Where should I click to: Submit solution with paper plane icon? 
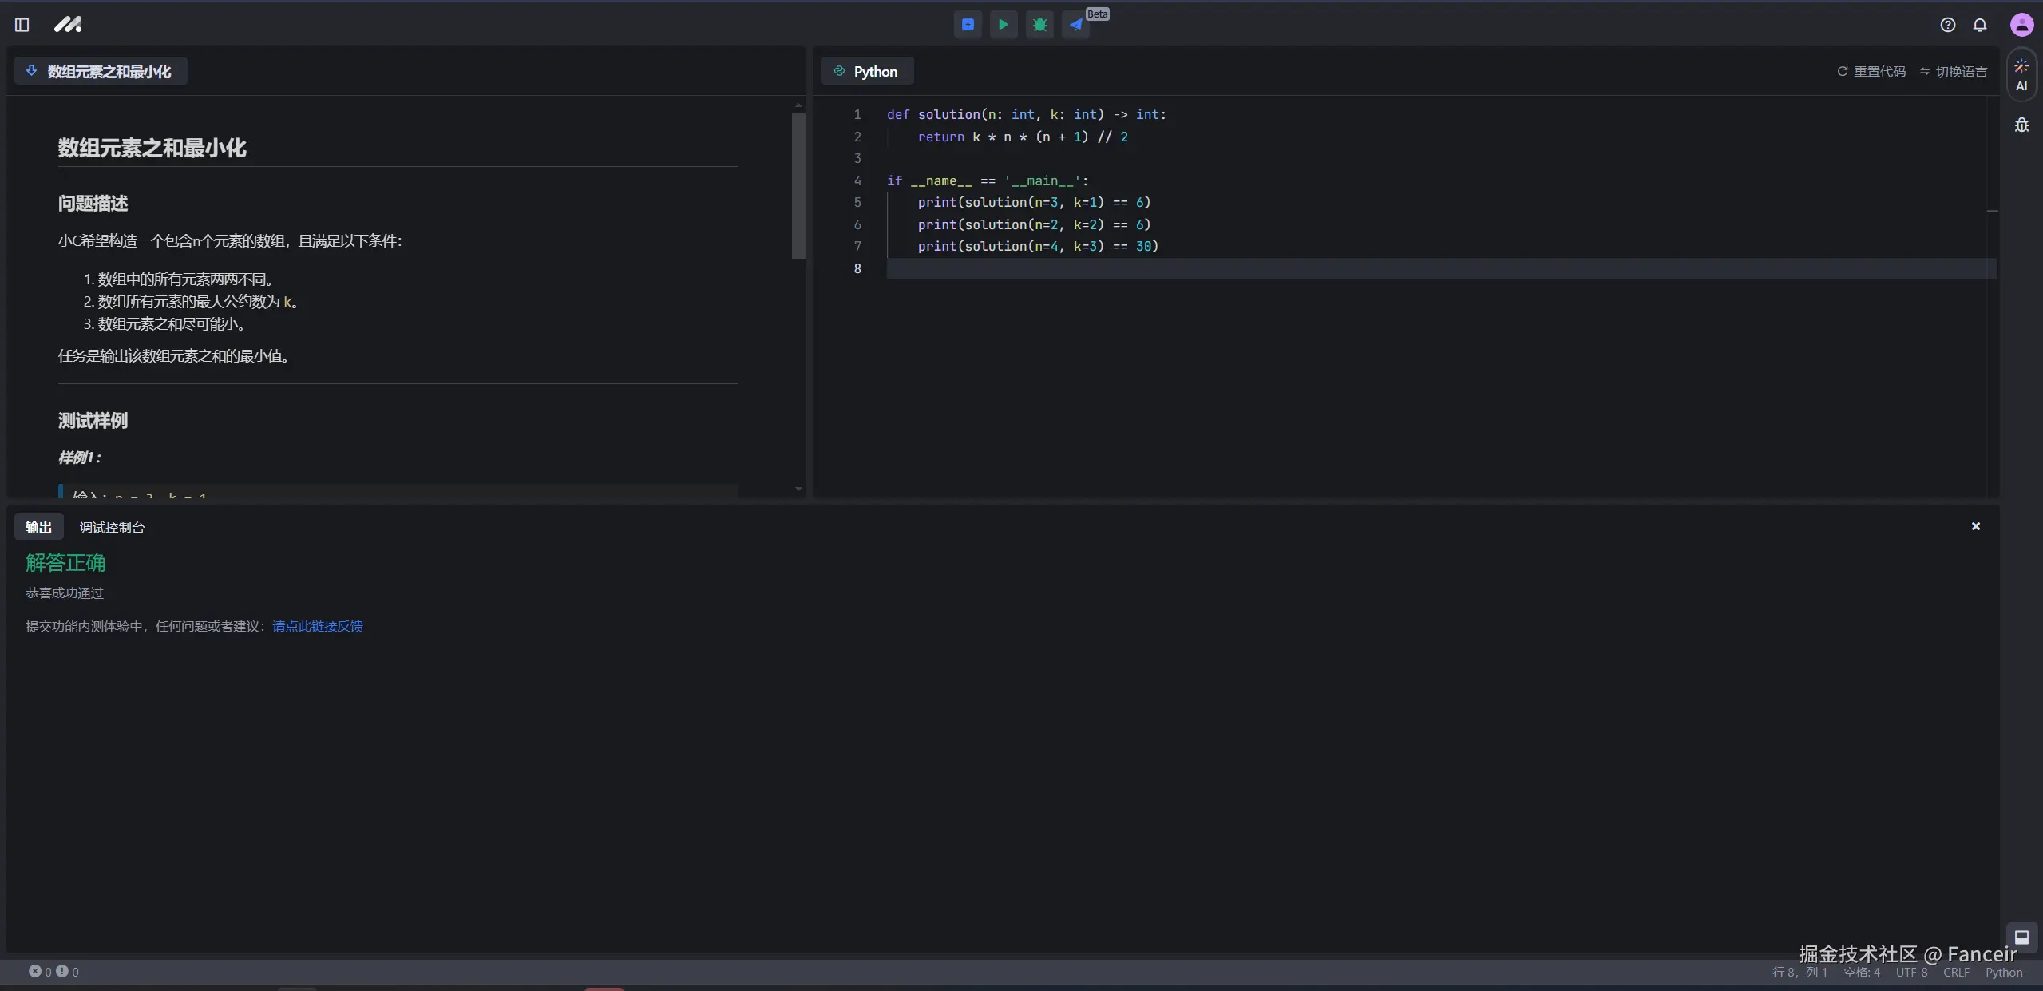[1076, 25]
